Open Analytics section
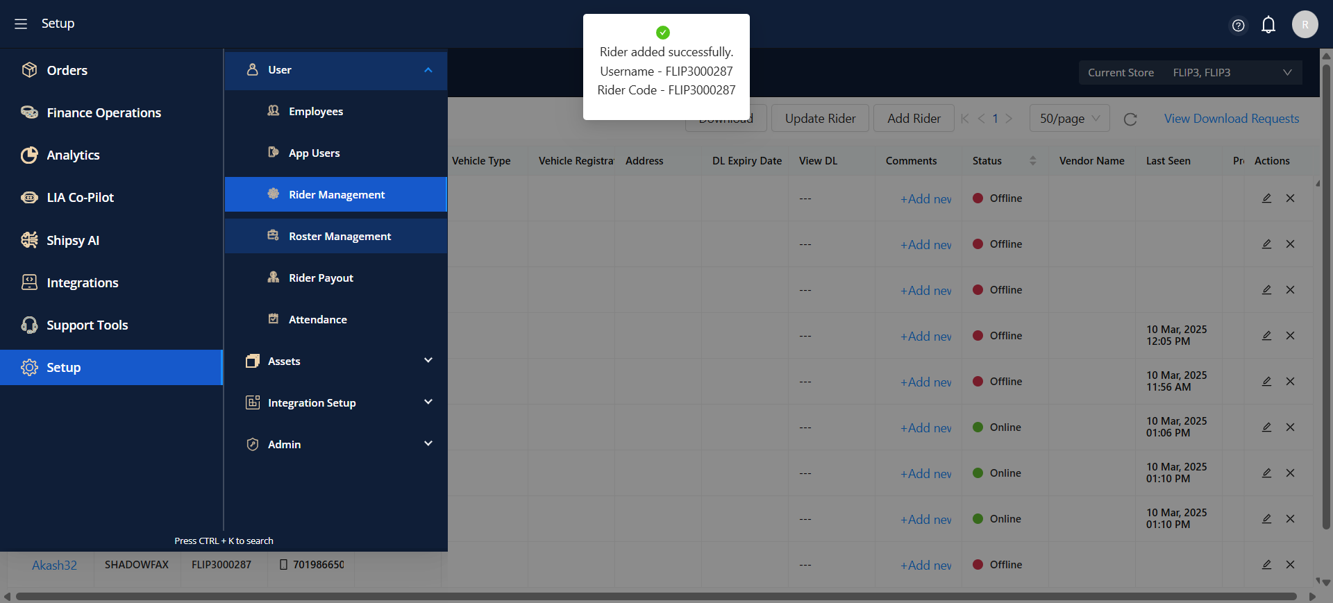 tap(111, 155)
